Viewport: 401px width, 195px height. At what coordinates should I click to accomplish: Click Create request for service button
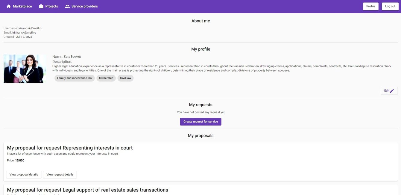(x=200, y=122)
